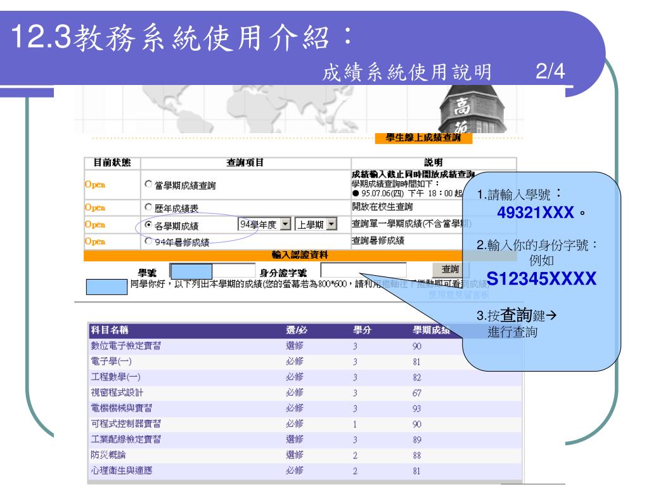The height and width of the screenshot is (487, 649).
Task: Open the 上學期 semester dropdown
Action: click(x=316, y=224)
